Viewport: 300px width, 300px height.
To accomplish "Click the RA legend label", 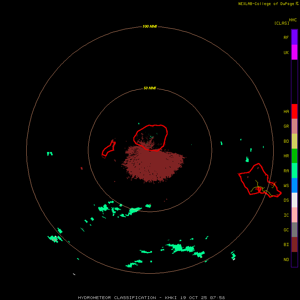I will [x=286, y=171].
